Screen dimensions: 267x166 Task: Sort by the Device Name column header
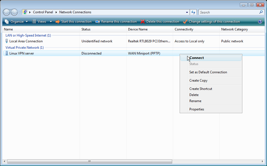pyautogui.click(x=149, y=29)
